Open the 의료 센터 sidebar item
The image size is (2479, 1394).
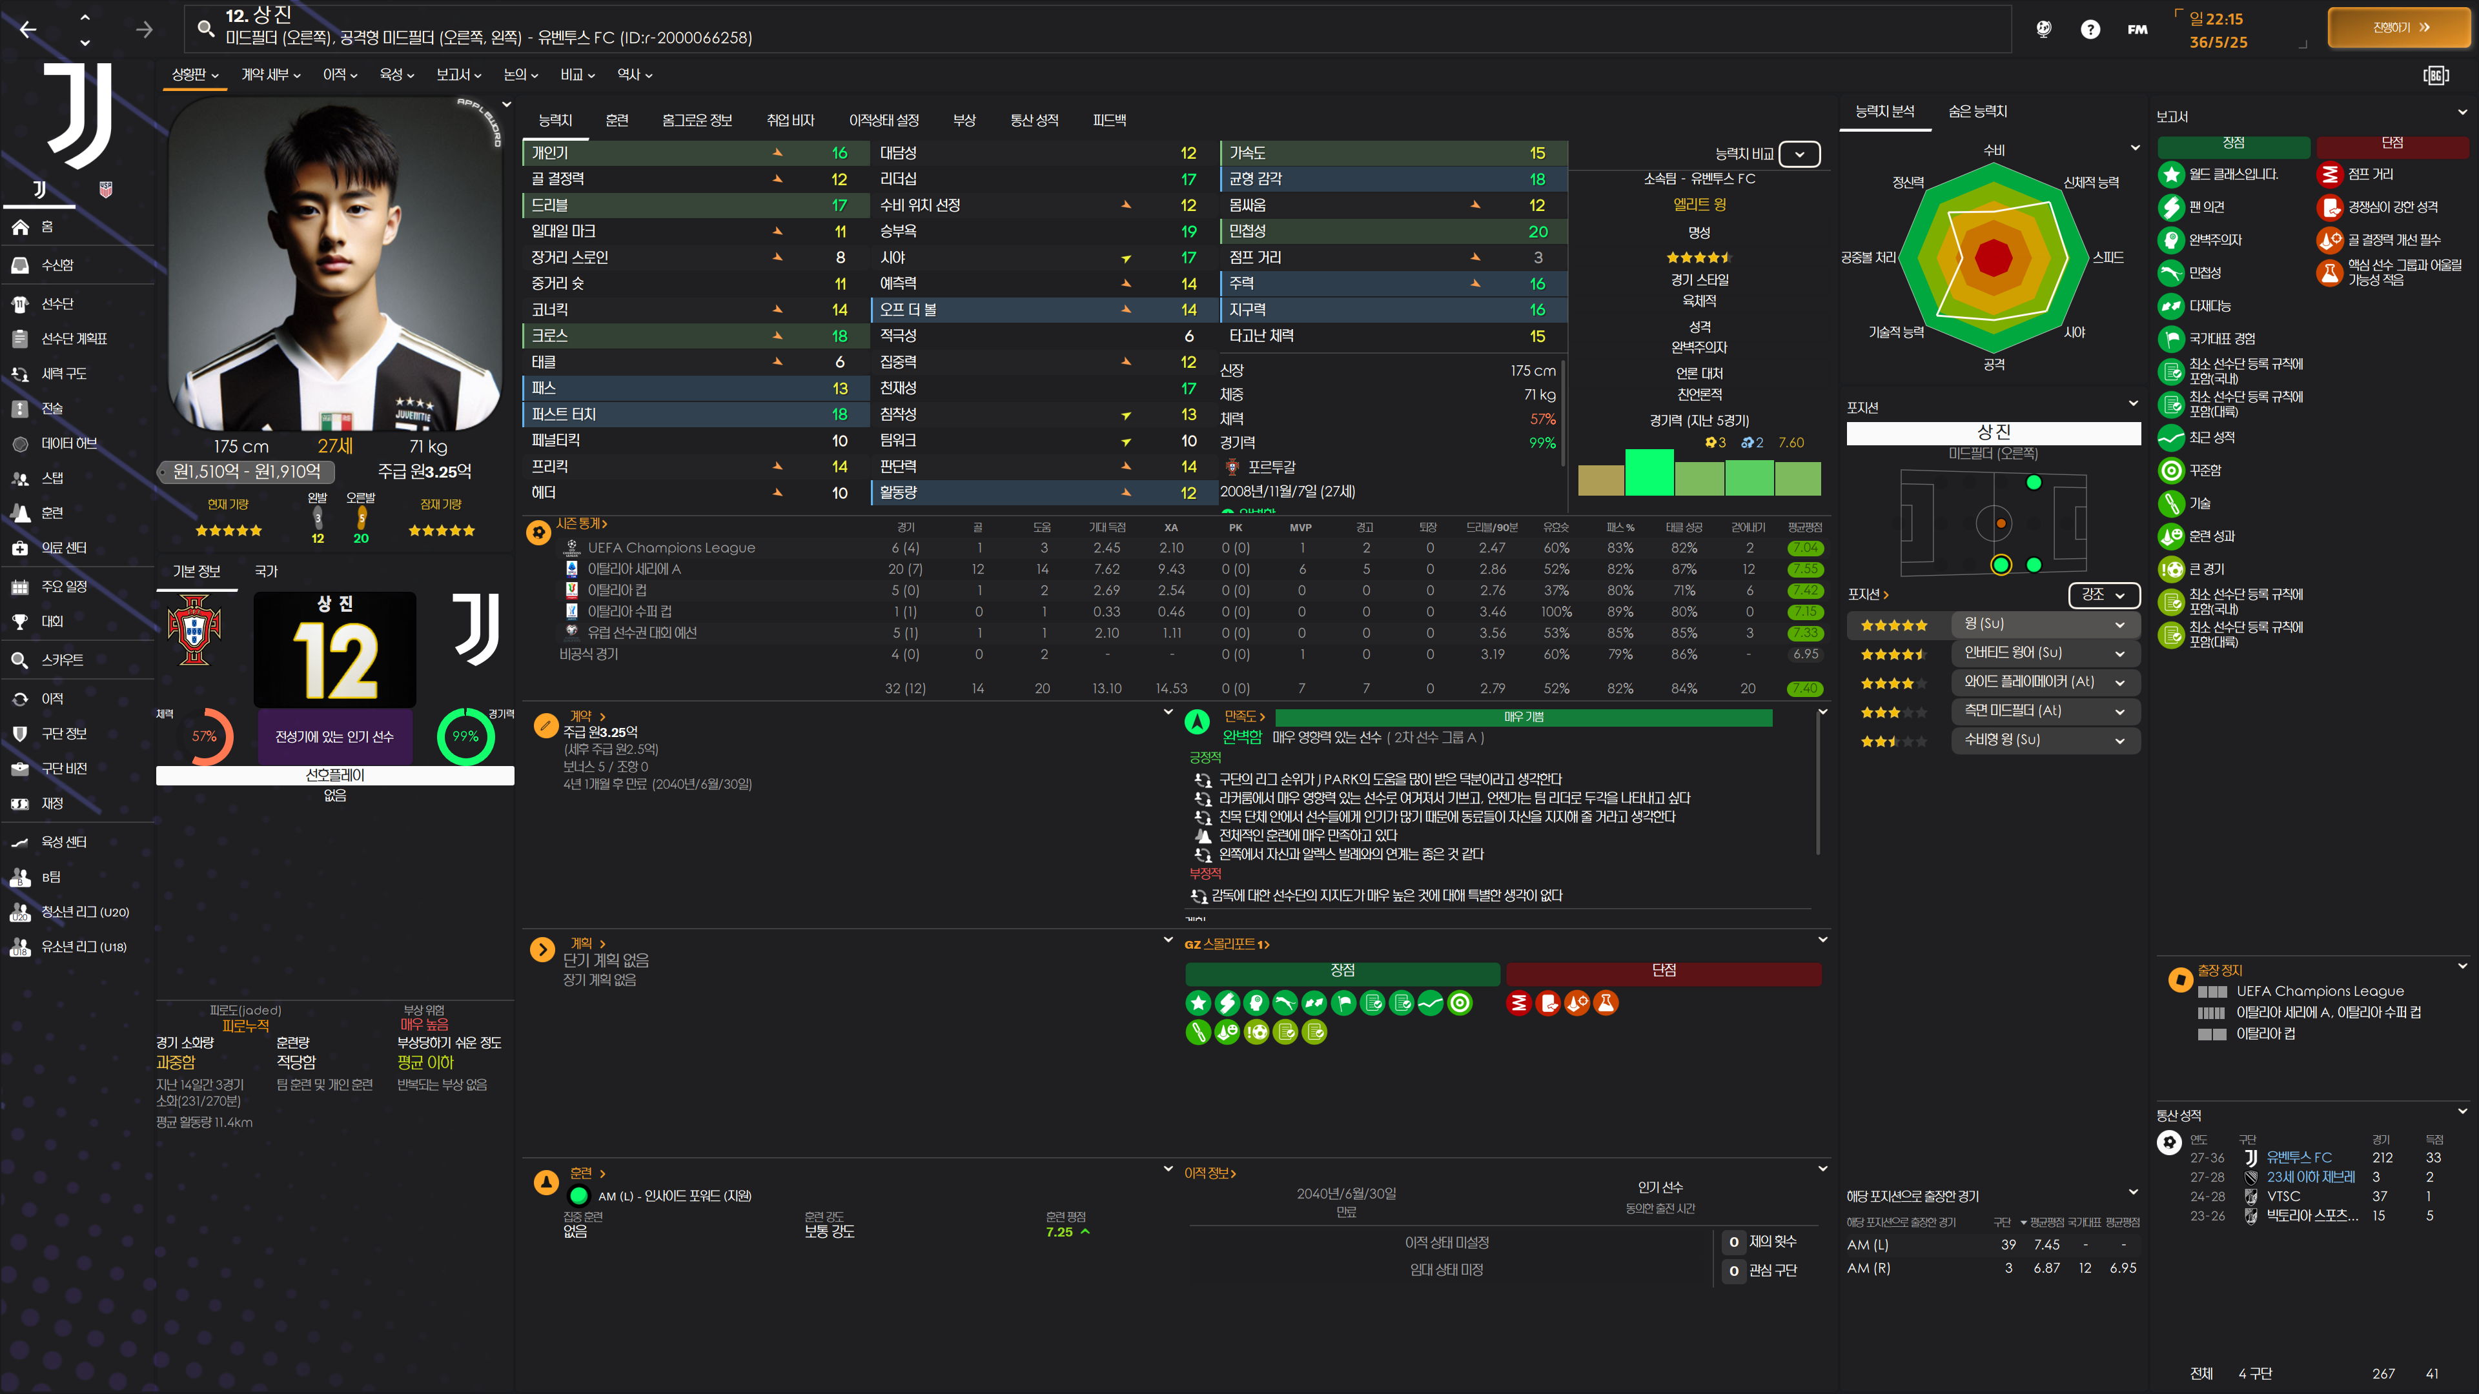tap(63, 547)
